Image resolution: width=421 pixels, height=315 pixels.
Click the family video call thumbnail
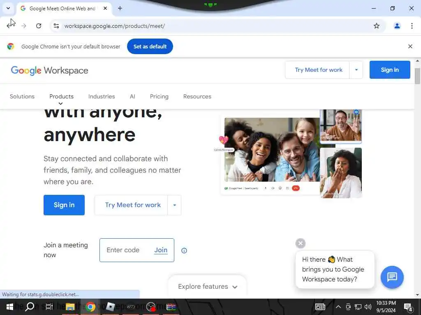pyautogui.click(x=272, y=149)
